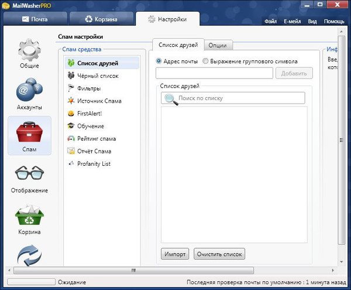This screenshot has width=351, height=290.
Task: Select Чёрный список in spam tools
Action: coord(98,76)
